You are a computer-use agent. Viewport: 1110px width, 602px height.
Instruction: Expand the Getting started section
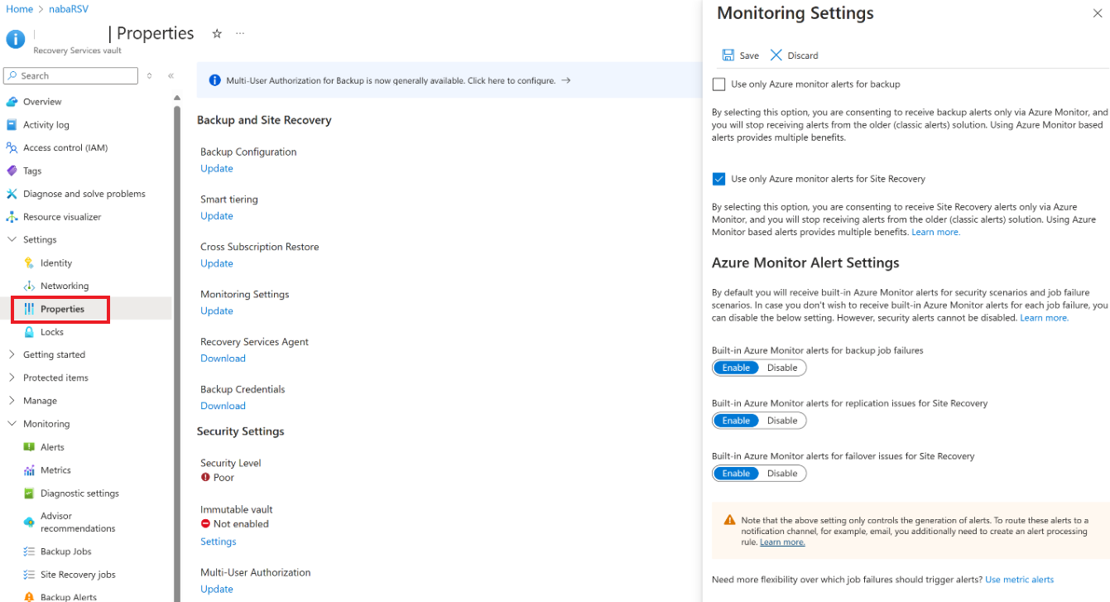point(12,354)
